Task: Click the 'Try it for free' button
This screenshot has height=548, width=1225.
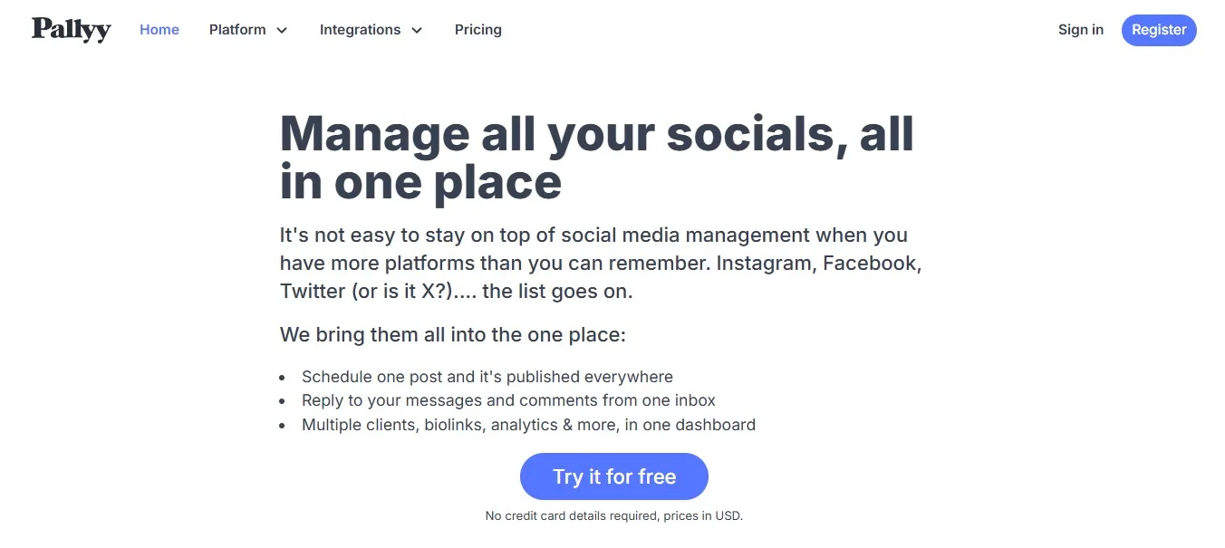Action: tap(613, 476)
